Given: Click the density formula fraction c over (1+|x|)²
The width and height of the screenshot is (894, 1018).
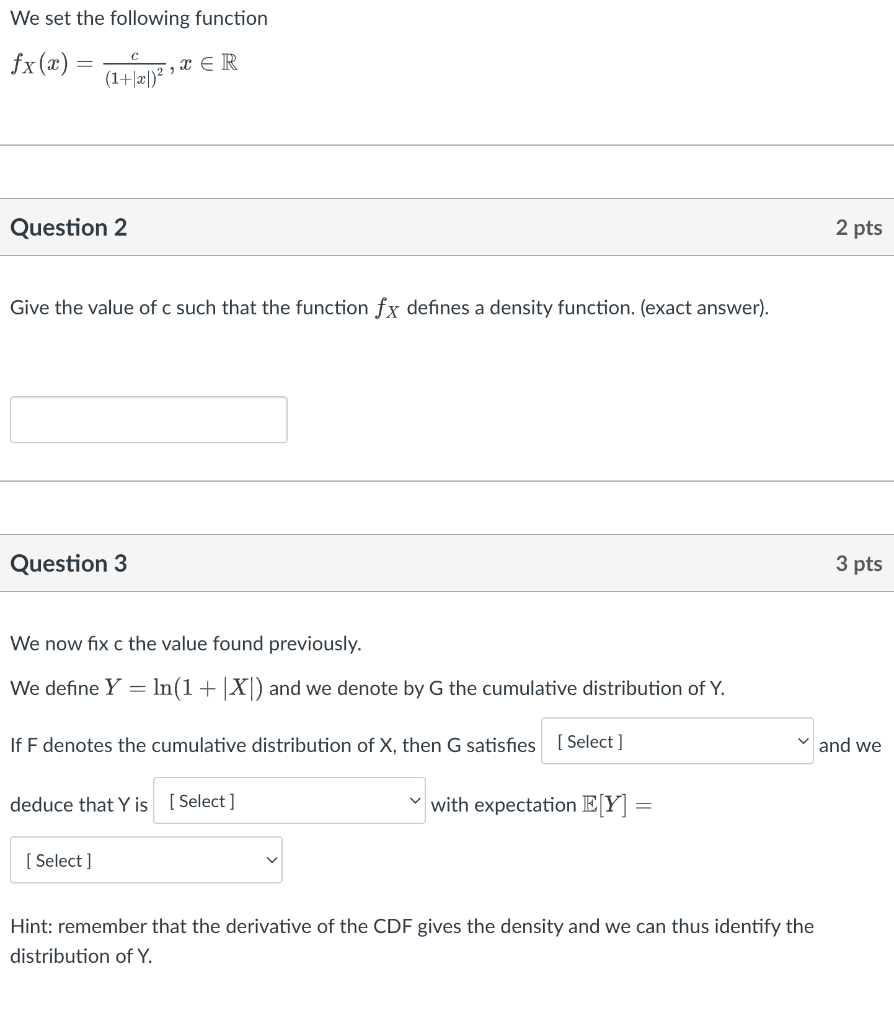Looking at the screenshot, I should point(134,69).
